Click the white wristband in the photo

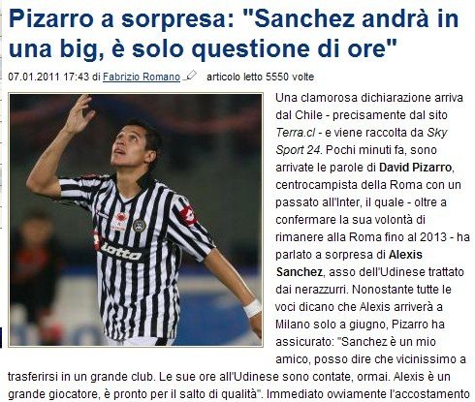252,308
